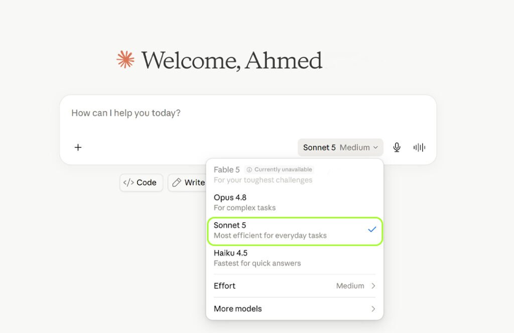Image resolution: width=514 pixels, height=333 pixels.
Task: Click the info icon beside Currently unavailable
Action: pos(249,170)
